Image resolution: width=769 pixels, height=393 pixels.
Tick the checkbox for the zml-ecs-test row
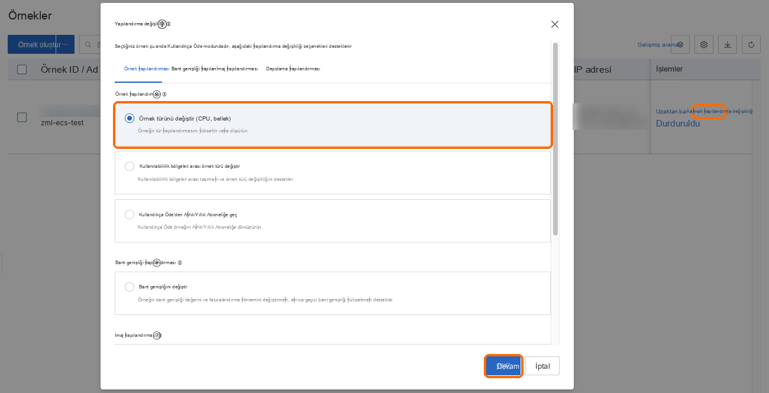tap(22, 117)
